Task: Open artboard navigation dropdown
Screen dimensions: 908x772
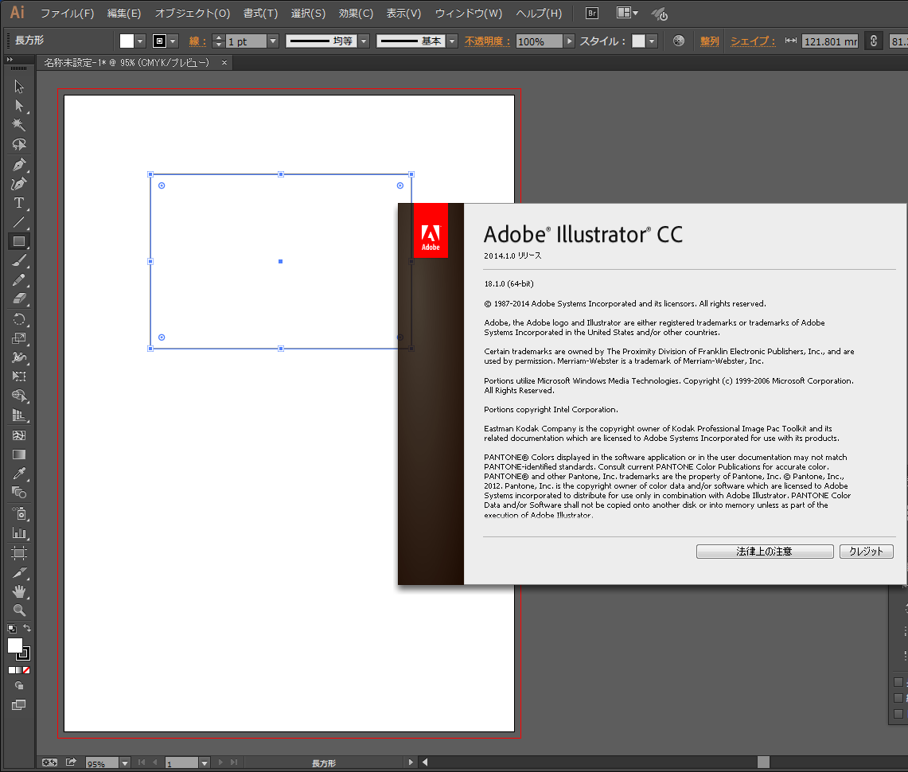Action: [x=205, y=763]
